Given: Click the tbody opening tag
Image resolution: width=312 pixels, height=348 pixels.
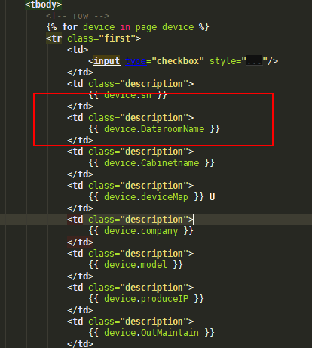Looking at the screenshot, I should tap(44, 5).
